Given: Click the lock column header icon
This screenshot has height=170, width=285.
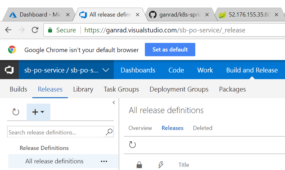Looking at the screenshot, I should tap(139, 165).
